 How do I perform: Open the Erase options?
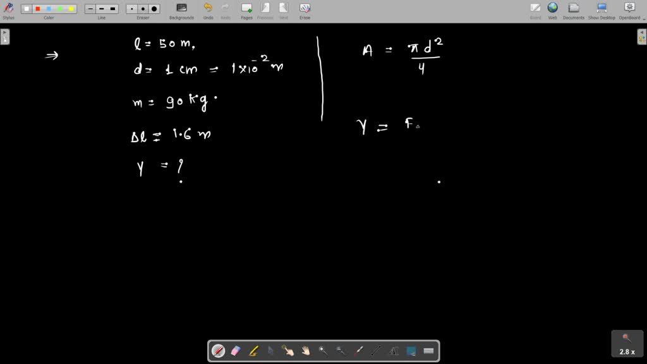(x=305, y=11)
